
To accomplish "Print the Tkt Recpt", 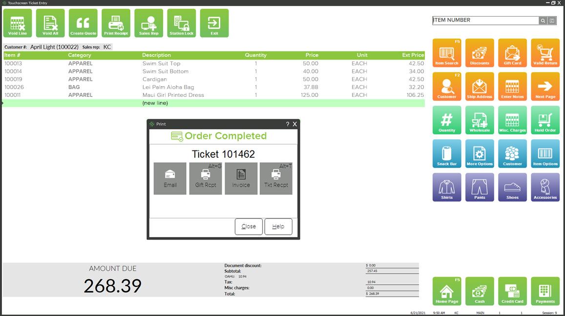I will [x=276, y=178].
